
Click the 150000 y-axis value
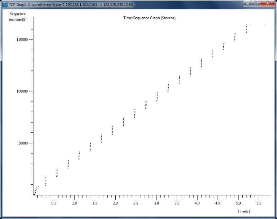[22, 40]
